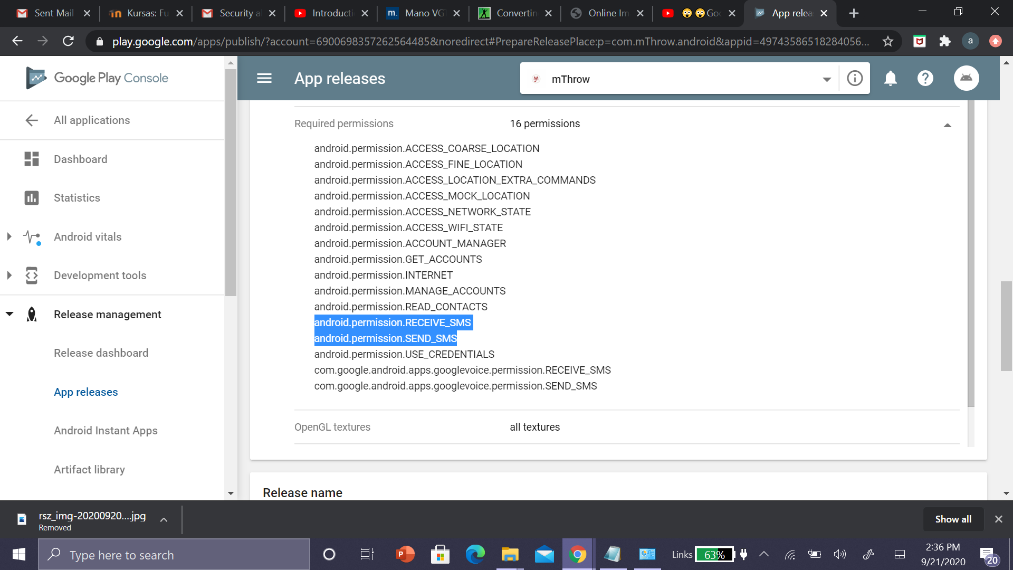1013x570 pixels.
Task: Go back to All applications
Action: click(91, 120)
